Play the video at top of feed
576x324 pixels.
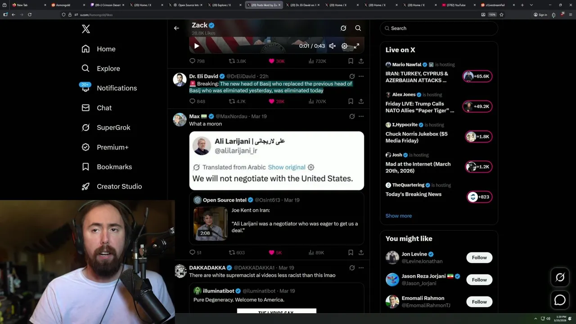coord(197,46)
